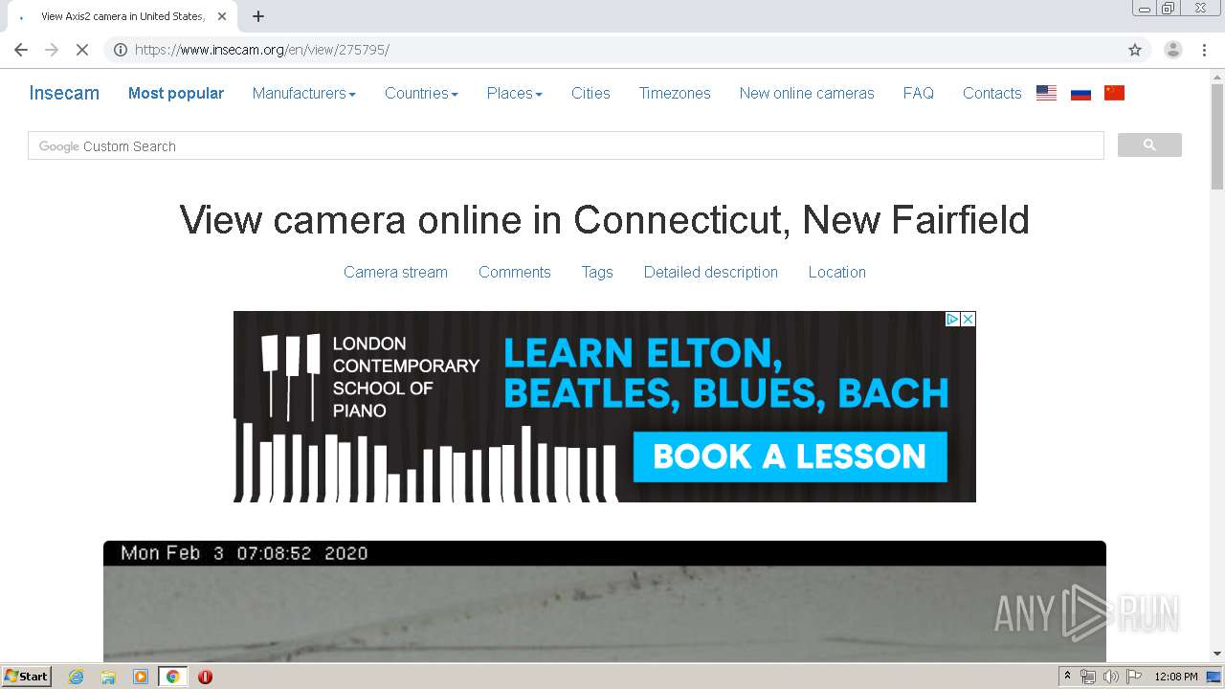
Task: Close the piano school ad
Action: [968, 319]
